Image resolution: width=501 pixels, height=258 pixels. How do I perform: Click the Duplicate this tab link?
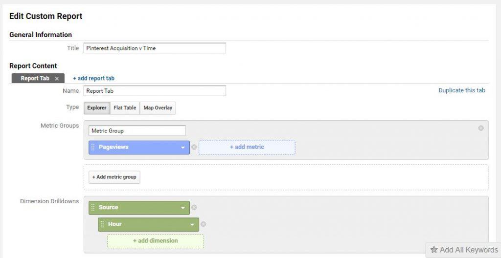pyautogui.click(x=461, y=90)
